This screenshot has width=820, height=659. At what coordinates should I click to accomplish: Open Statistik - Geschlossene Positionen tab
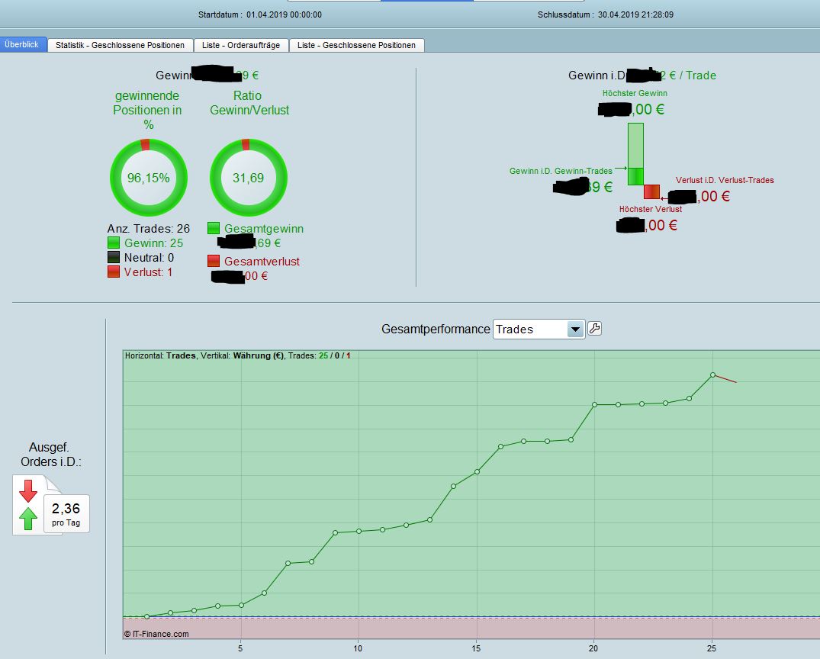pos(121,45)
